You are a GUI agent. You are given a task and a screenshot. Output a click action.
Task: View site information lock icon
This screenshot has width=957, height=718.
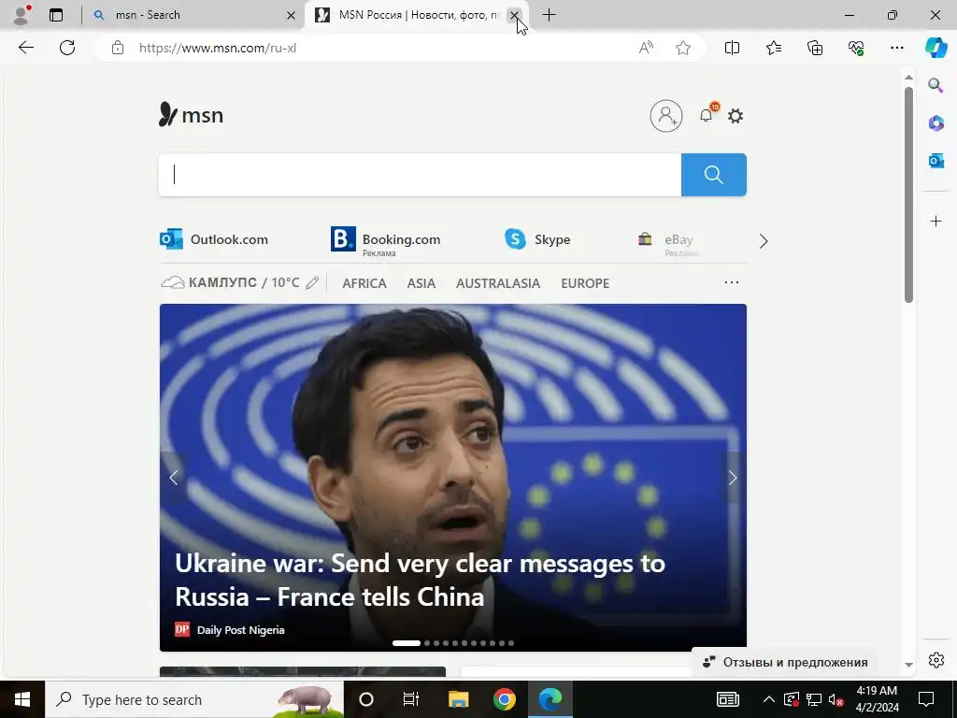click(x=118, y=48)
